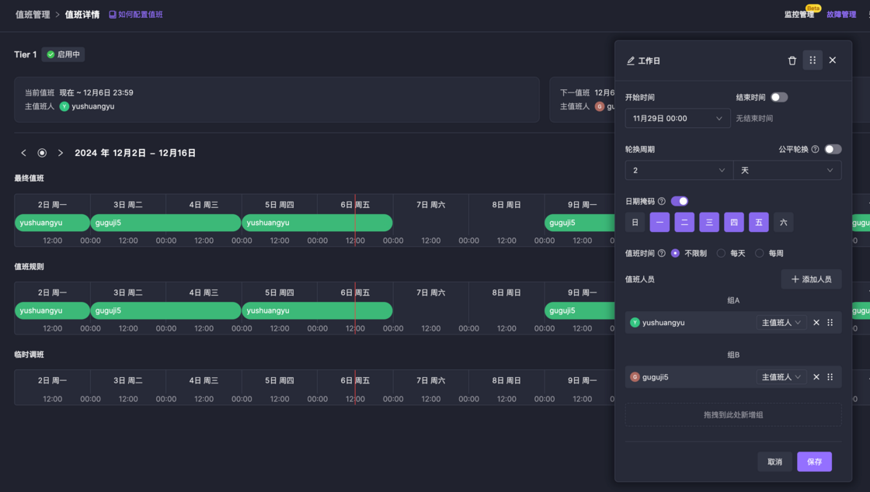Select the 每天 radio option

click(721, 253)
